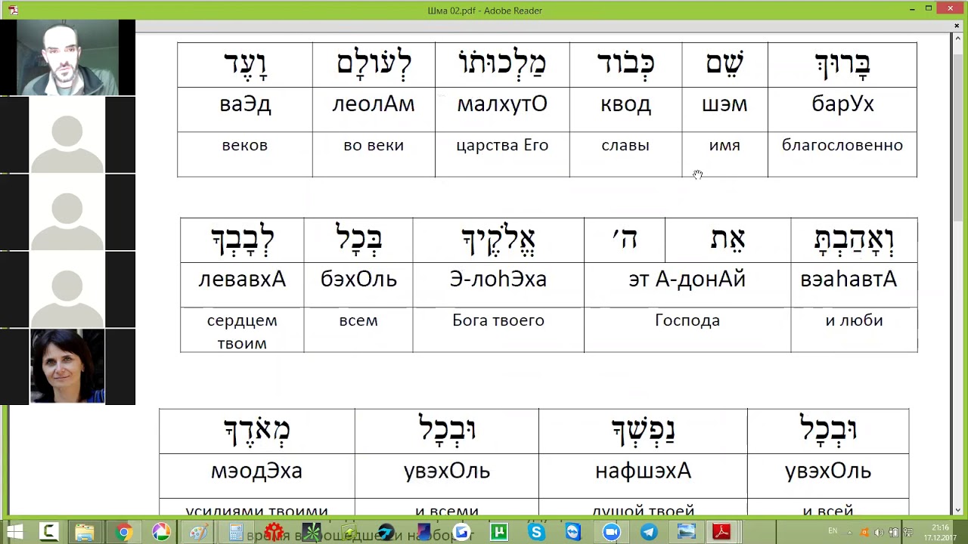Screen dimensions: 968x544
Task: Click the Hebrew word 'וְאָהַבְתָּ'
Action: (x=854, y=240)
